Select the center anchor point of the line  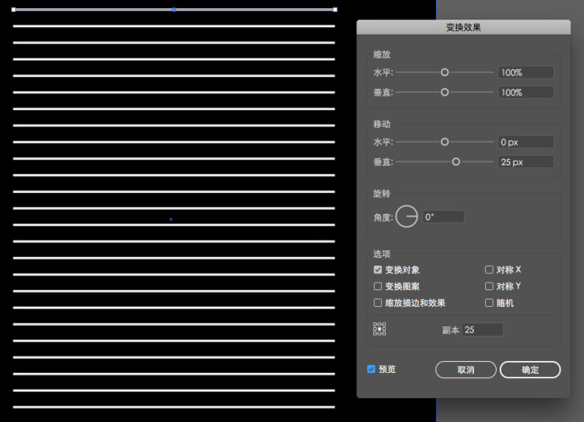pyautogui.click(x=174, y=9)
